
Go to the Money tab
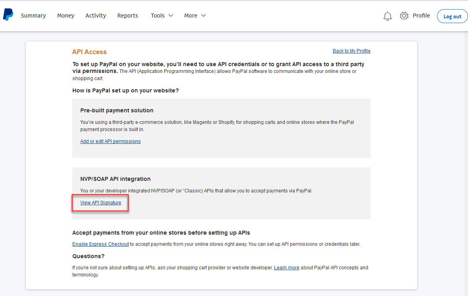click(66, 16)
